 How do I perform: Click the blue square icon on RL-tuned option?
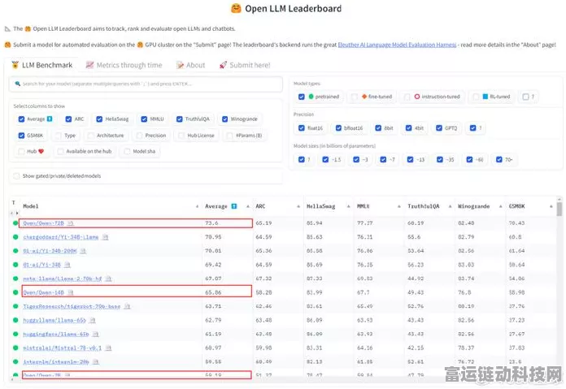click(485, 97)
